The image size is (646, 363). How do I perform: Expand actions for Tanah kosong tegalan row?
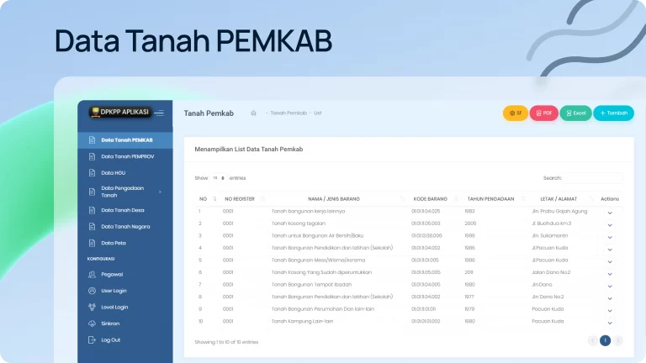610,225
